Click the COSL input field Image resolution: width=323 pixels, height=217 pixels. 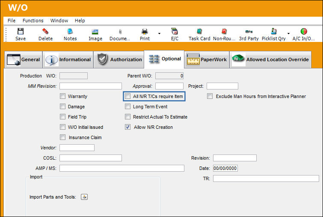(91, 158)
